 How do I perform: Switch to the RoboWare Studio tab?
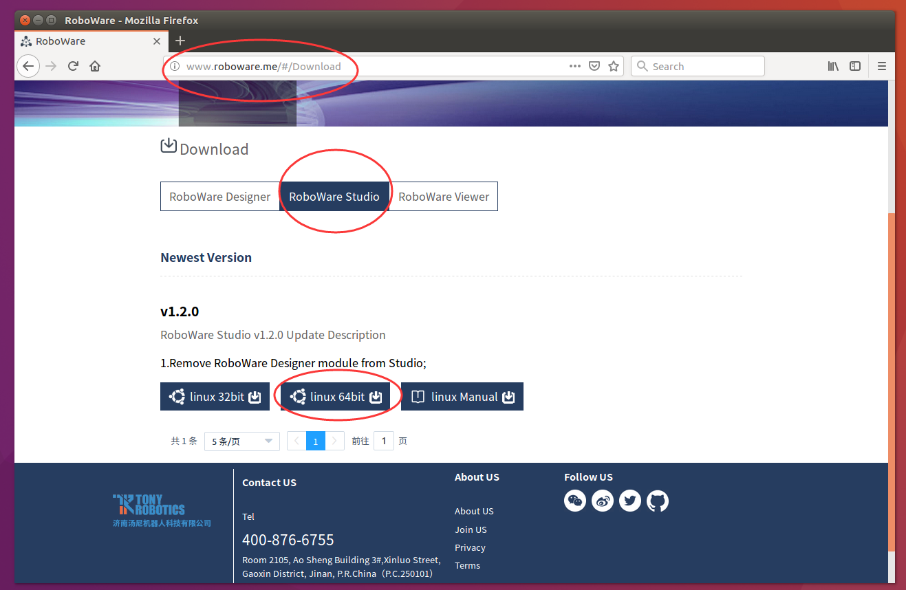334,197
